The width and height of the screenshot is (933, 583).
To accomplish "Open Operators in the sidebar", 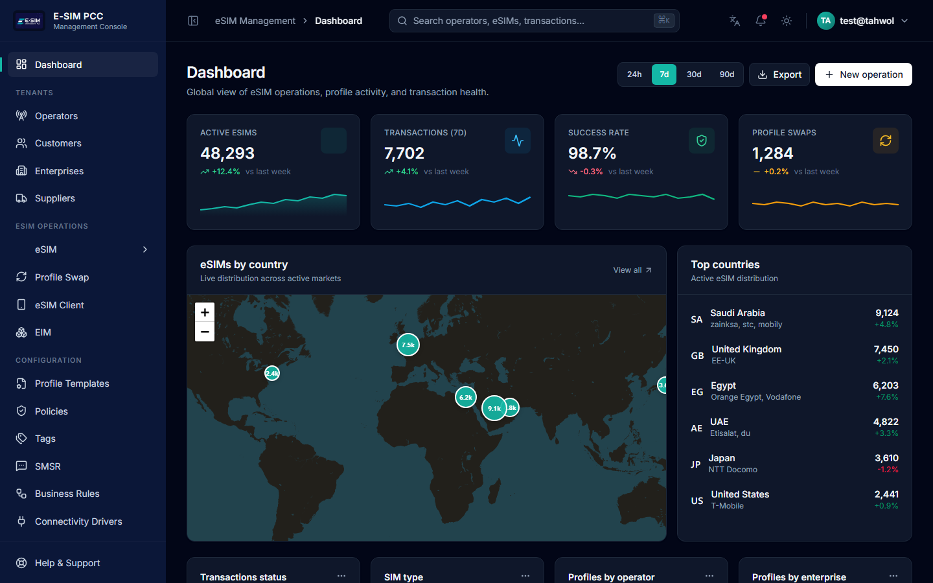I will pos(56,116).
